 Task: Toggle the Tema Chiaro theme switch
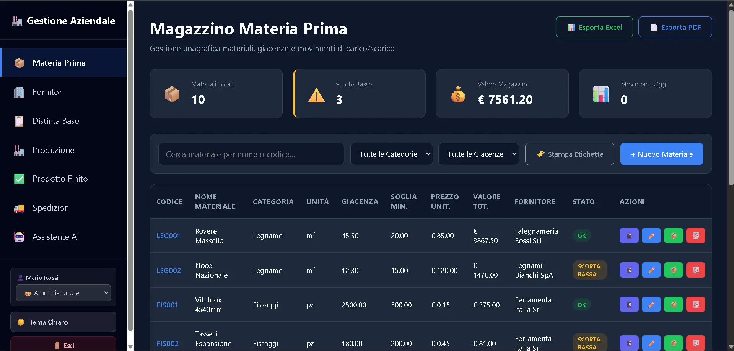pos(63,322)
